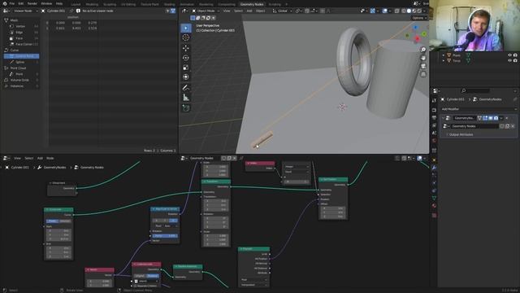Open the Window menu
520x293 pixels.
tap(46, 3)
